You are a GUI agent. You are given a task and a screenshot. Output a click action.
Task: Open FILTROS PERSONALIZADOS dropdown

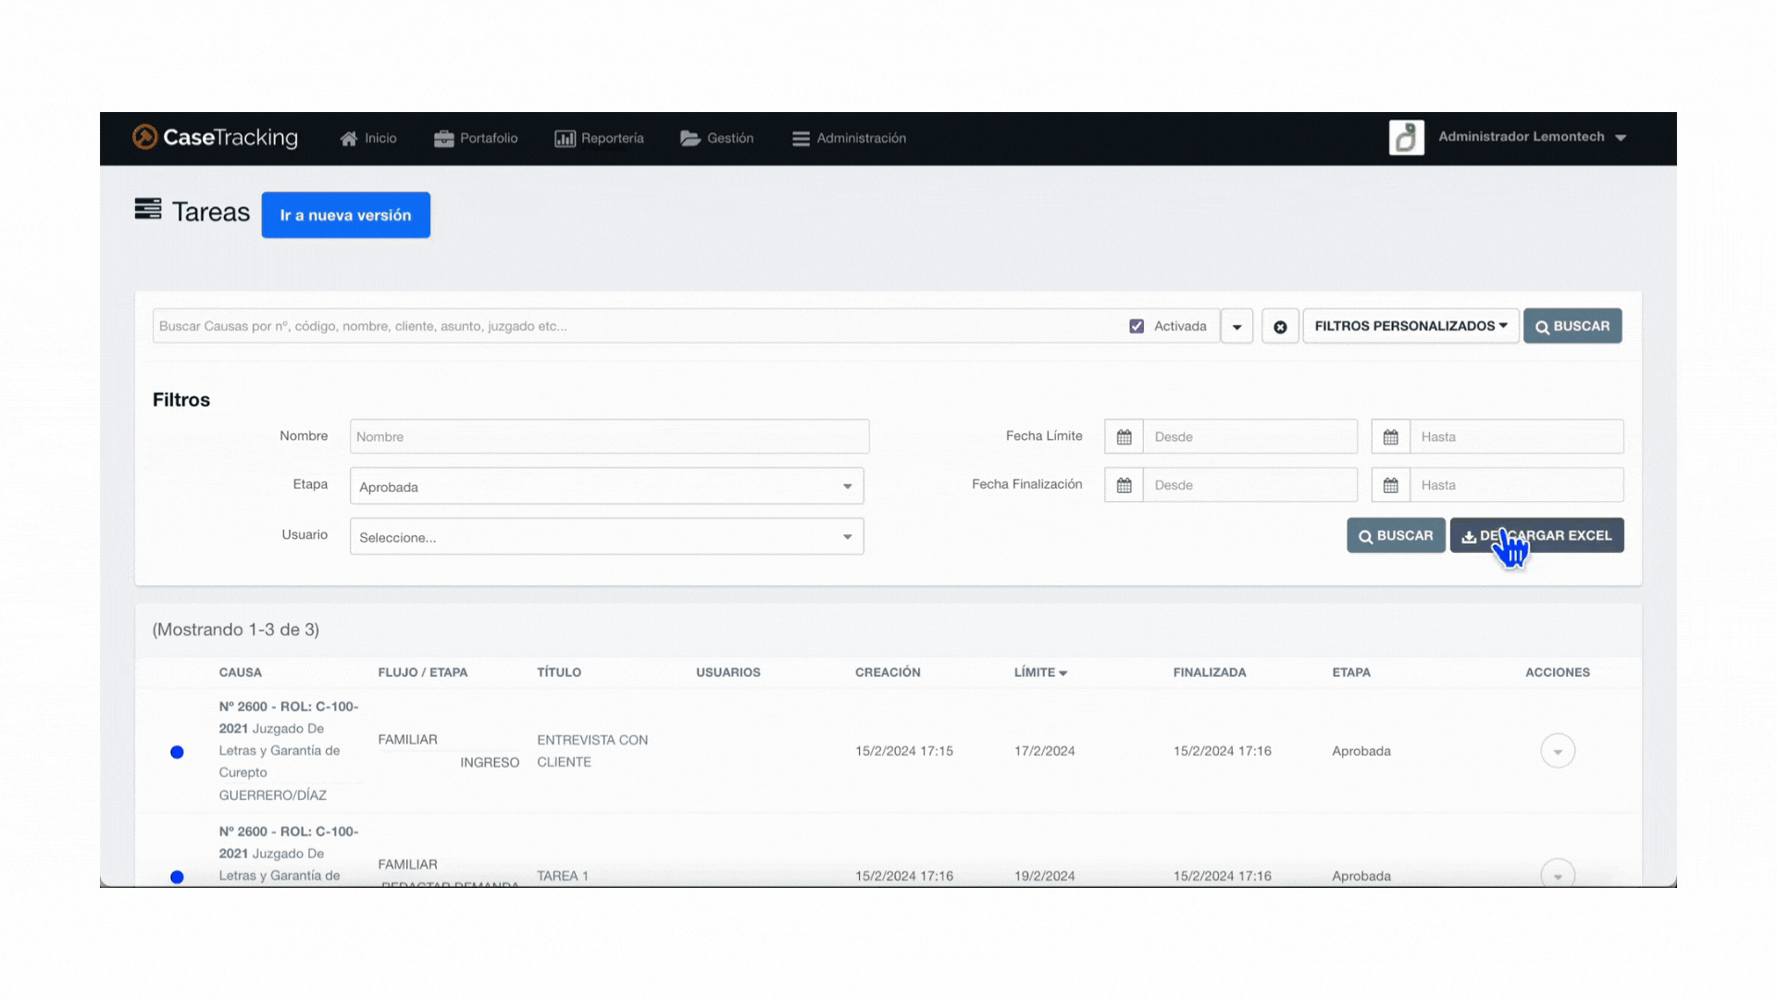pyautogui.click(x=1410, y=326)
